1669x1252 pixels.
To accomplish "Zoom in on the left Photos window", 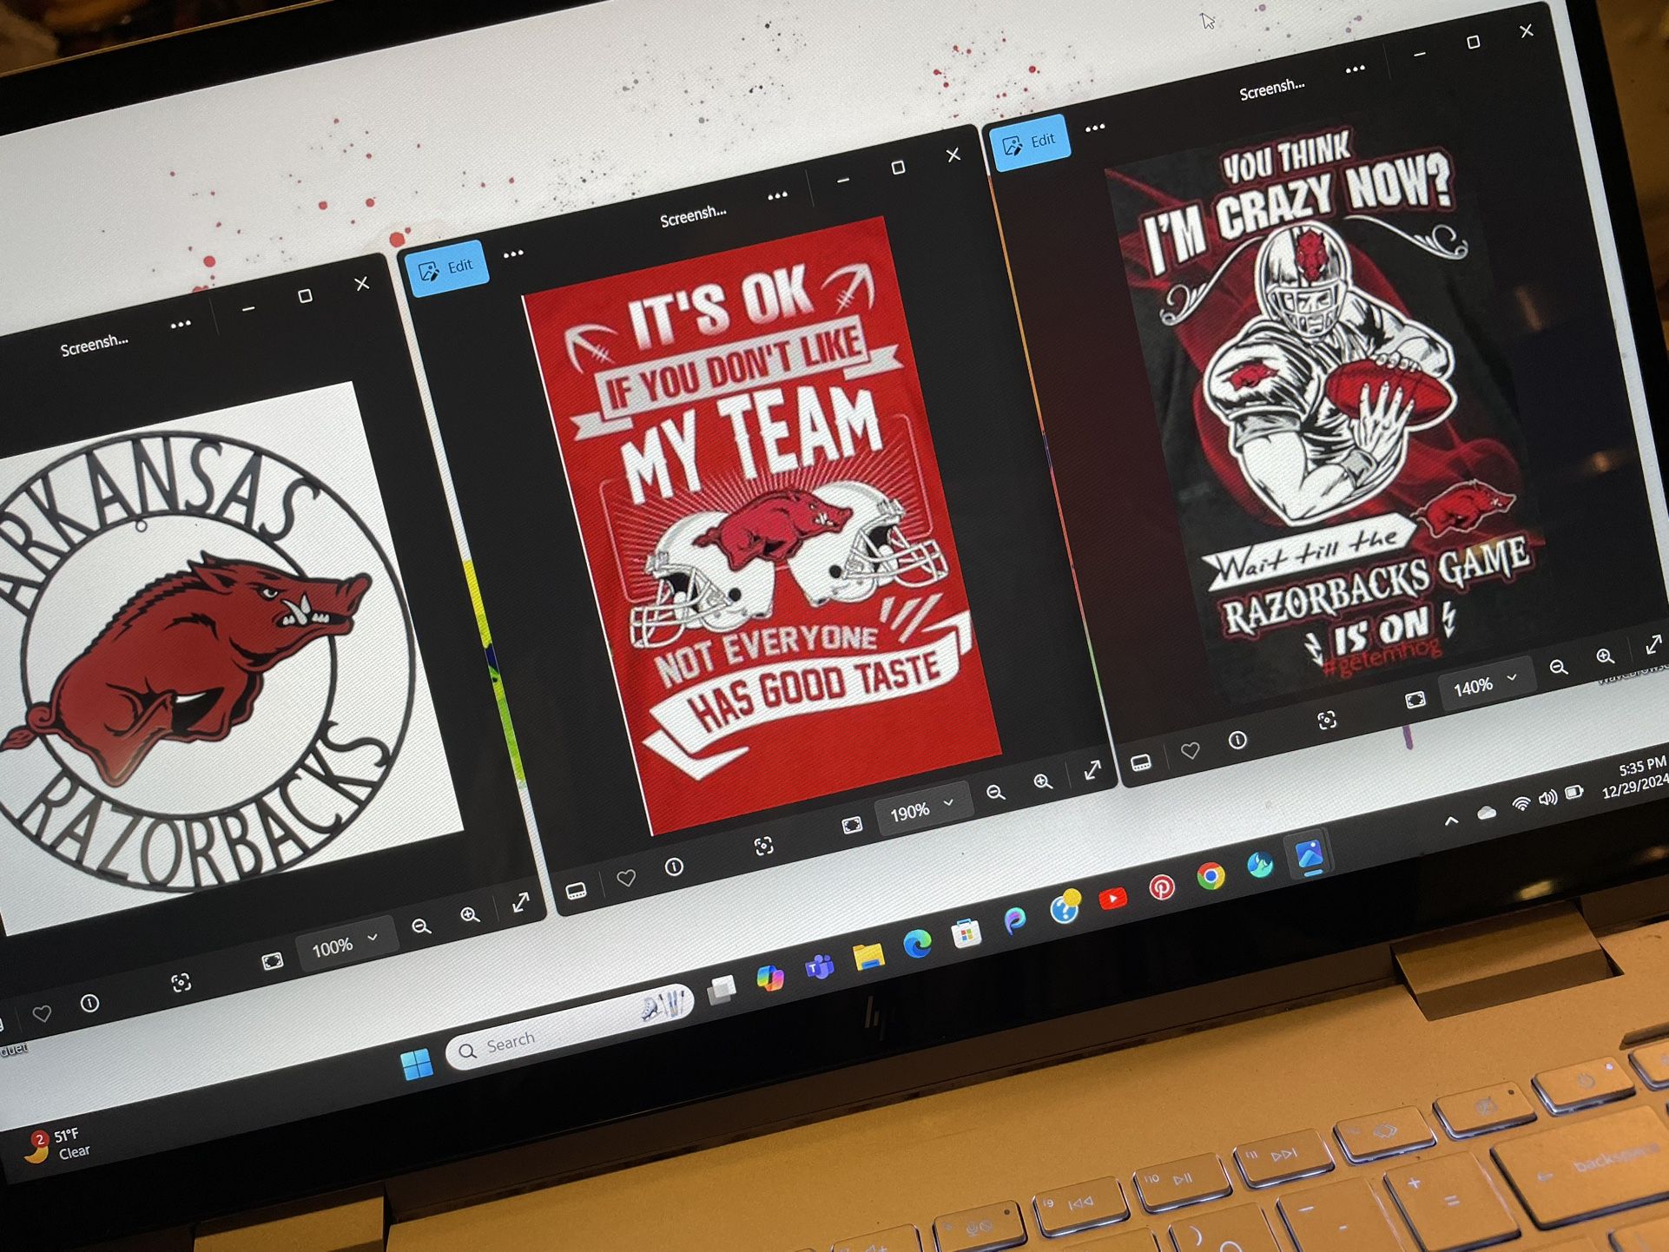I will [470, 915].
